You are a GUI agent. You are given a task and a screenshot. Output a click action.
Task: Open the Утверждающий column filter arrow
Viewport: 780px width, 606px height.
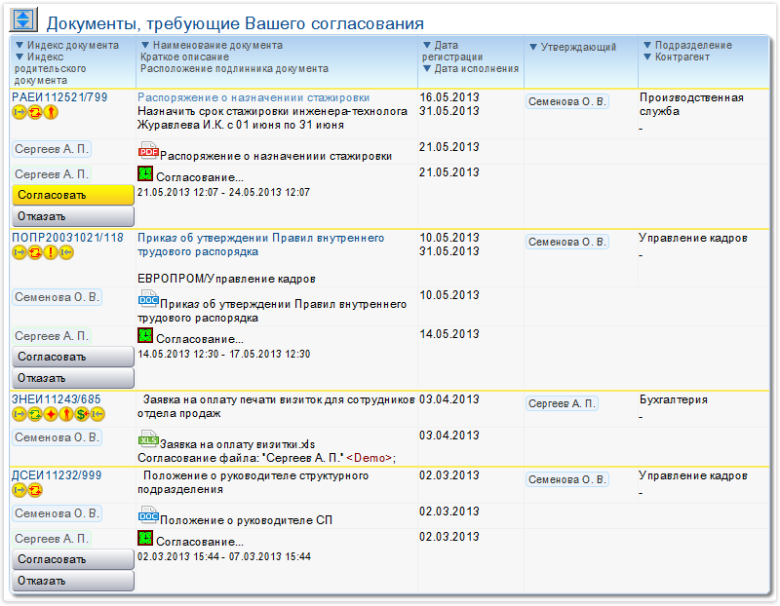532,44
